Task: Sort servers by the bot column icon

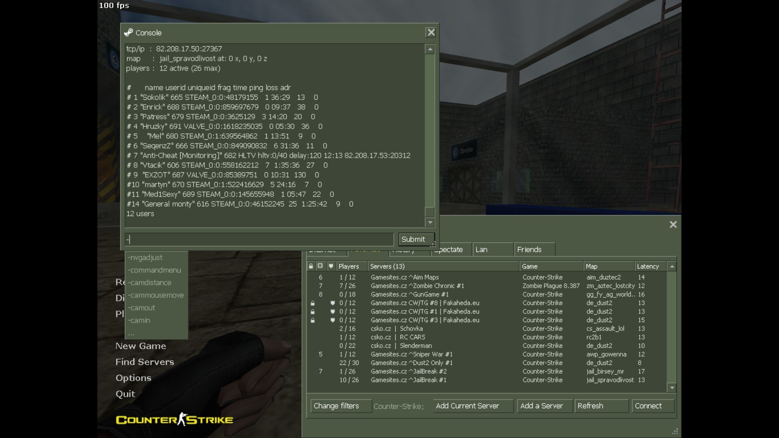Action: (x=320, y=266)
